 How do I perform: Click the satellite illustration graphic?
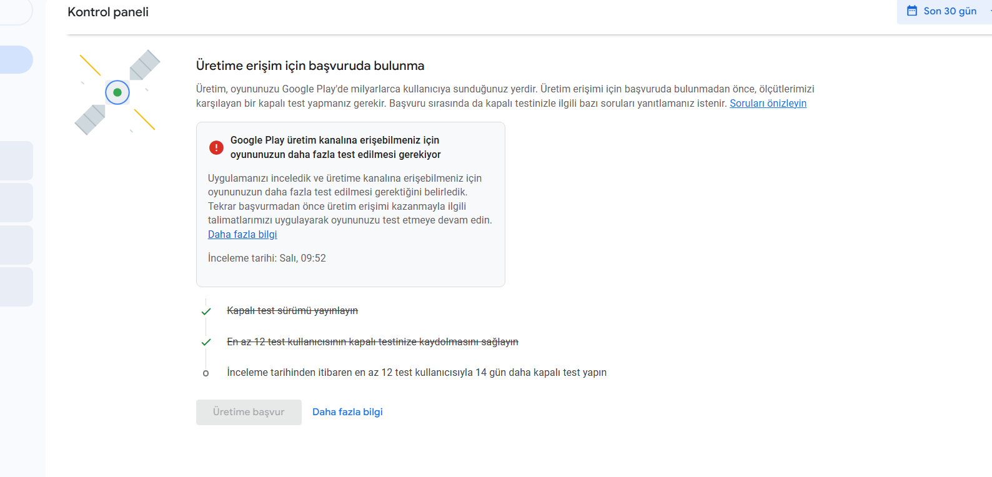pos(117,92)
